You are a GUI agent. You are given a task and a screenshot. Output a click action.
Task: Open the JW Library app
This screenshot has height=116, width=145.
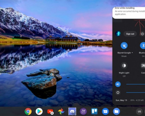(83, 111)
